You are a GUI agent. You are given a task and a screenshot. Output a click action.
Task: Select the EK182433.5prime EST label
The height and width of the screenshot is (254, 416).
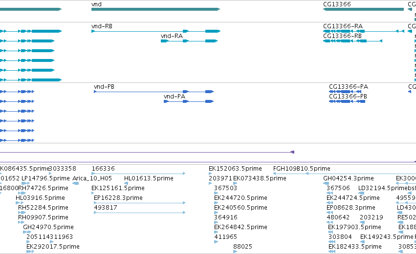coord(355,247)
